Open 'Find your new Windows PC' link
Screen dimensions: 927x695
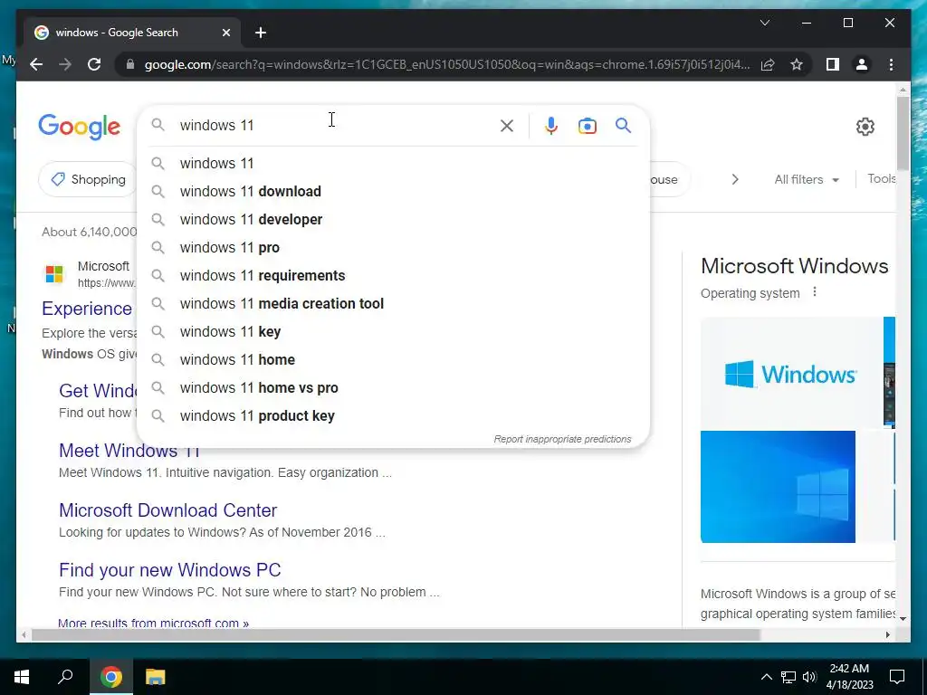point(169,570)
